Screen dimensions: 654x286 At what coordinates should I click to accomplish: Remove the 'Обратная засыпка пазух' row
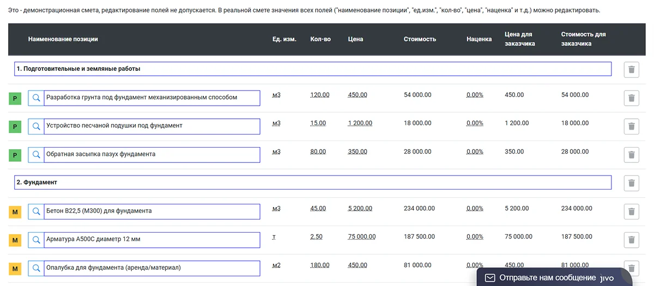coord(631,155)
